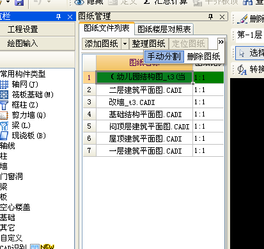Click the brush delete icon at right
Screen dimensions: 264x249
click(x=242, y=19)
